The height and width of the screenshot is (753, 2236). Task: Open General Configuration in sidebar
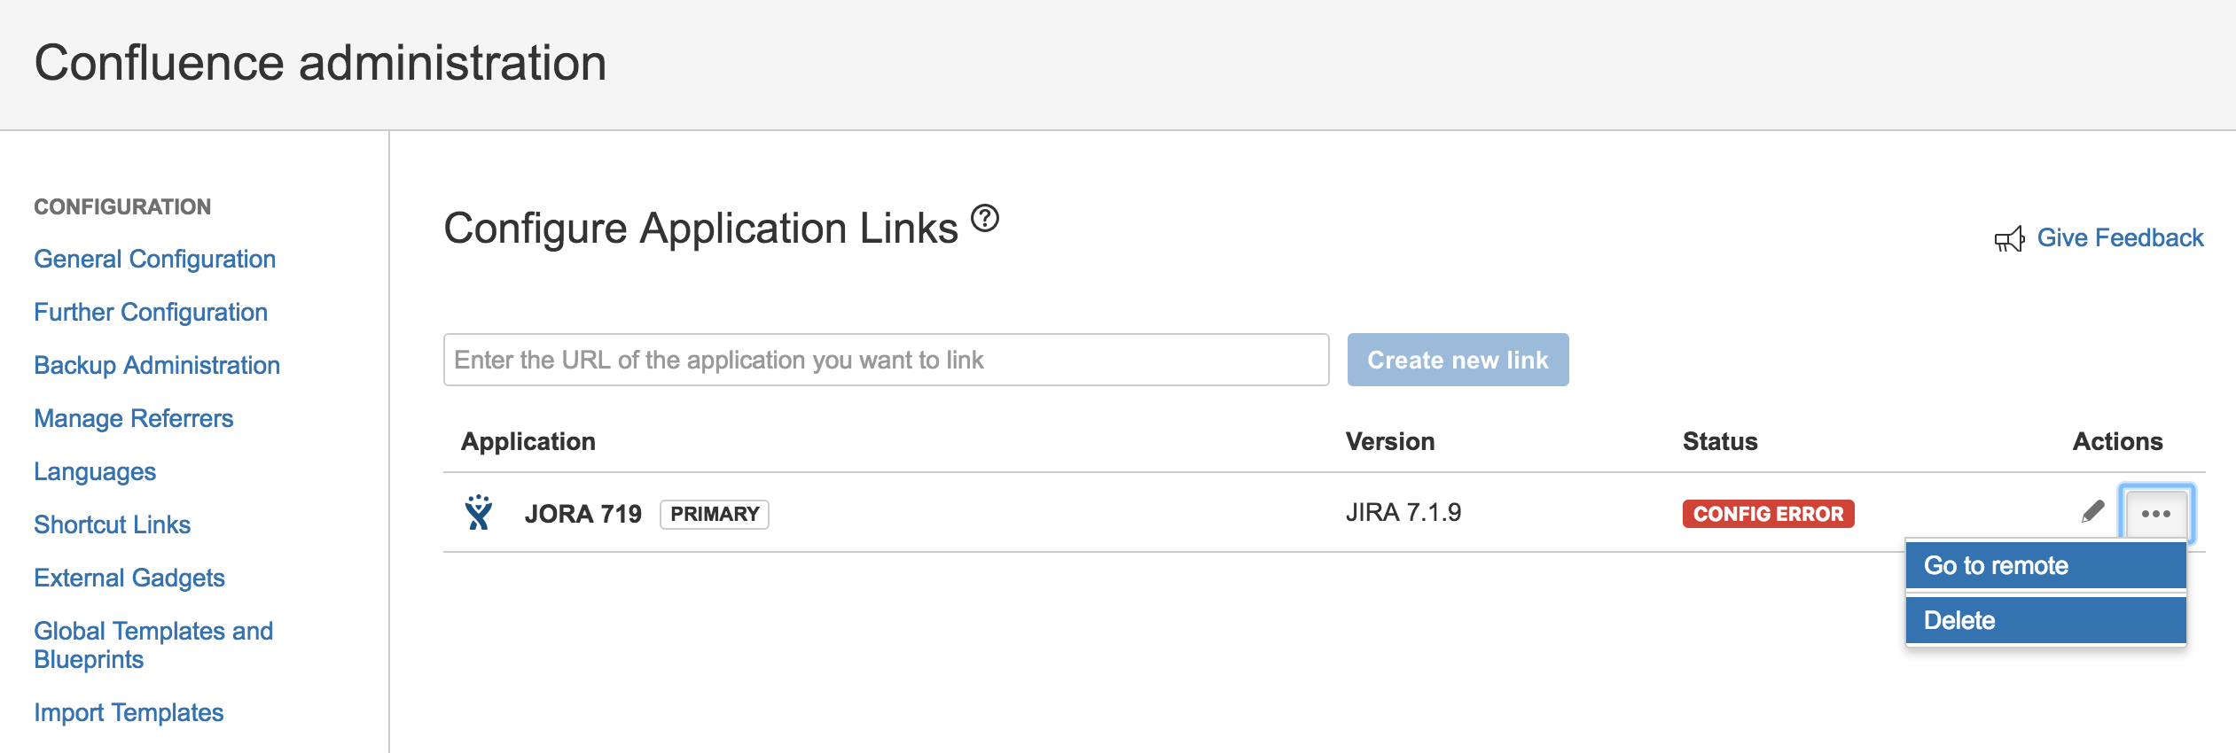(x=154, y=259)
